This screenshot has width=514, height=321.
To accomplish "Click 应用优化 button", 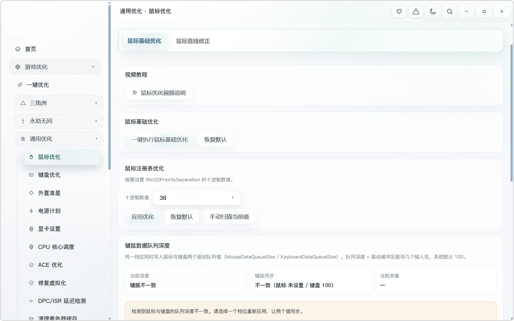I will 143,217.
